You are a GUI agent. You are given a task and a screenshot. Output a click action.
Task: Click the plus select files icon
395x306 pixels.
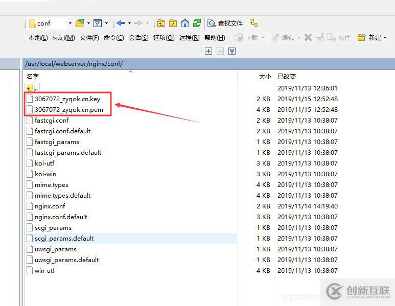[x=208, y=52]
